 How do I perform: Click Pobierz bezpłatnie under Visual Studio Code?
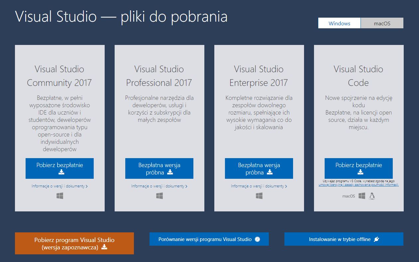[x=359, y=168]
